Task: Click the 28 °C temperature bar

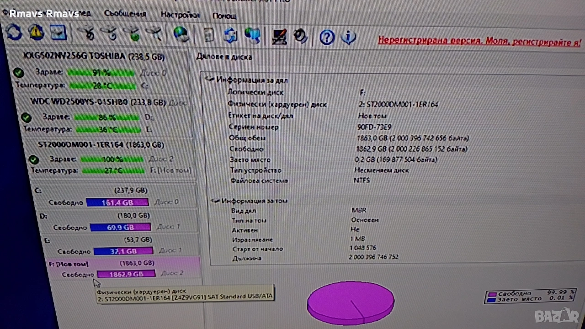Action: coord(102,85)
